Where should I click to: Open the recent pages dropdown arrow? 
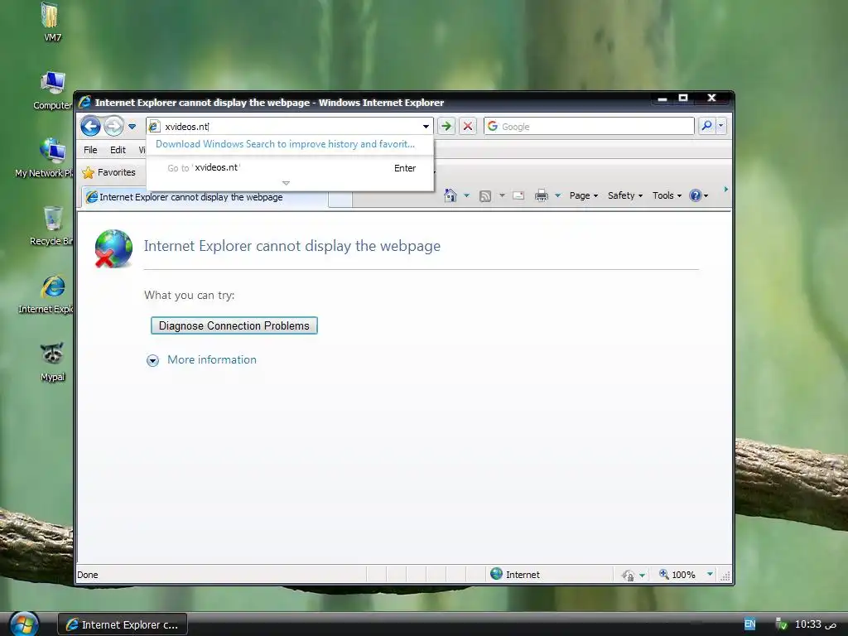[x=132, y=127]
